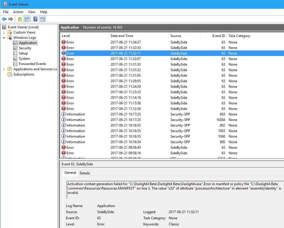Click the System log icon in tree
The height and width of the screenshot is (228, 284).
point(15,59)
